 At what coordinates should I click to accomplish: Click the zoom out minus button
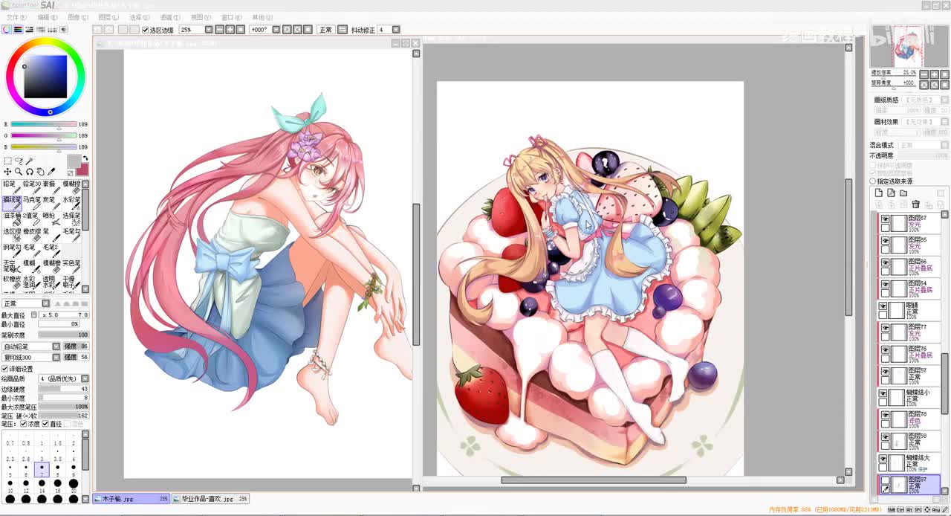coord(219,30)
